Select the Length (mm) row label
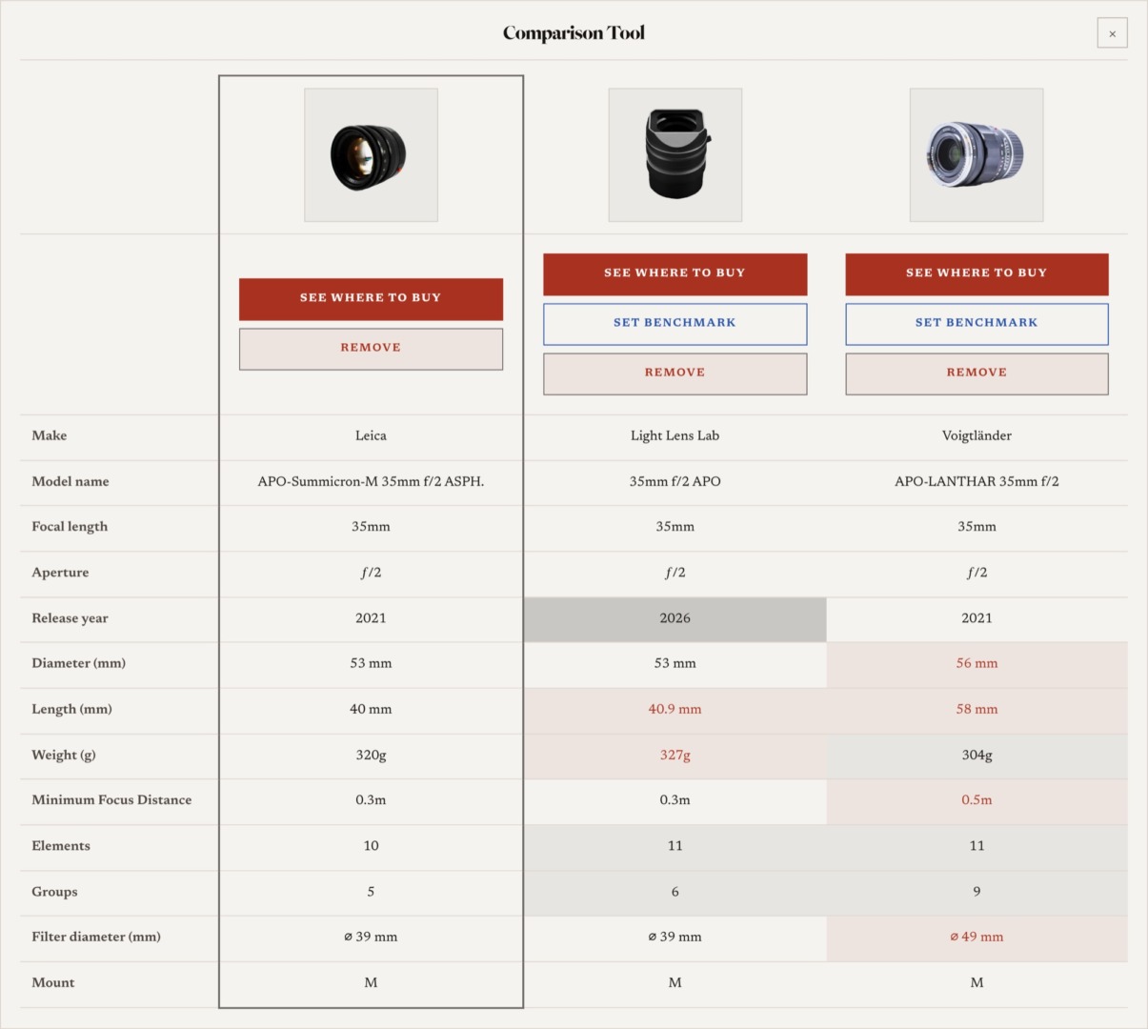This screenshot has width=1148, height=1029. coord(71,709)
